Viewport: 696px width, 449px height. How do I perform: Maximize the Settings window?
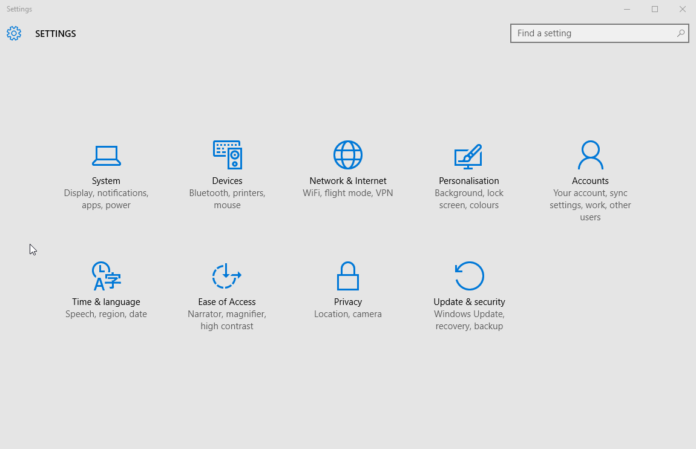(654, 9)
